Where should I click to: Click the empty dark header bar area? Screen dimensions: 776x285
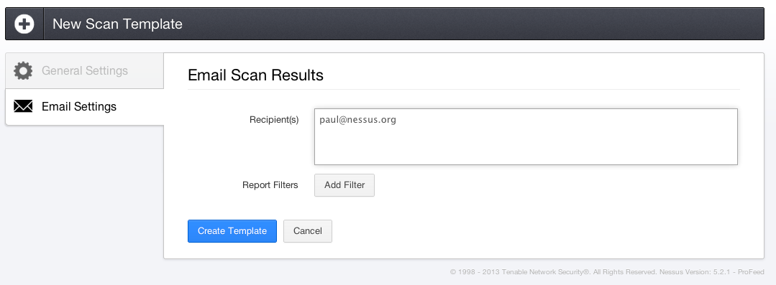pos(470,24)
